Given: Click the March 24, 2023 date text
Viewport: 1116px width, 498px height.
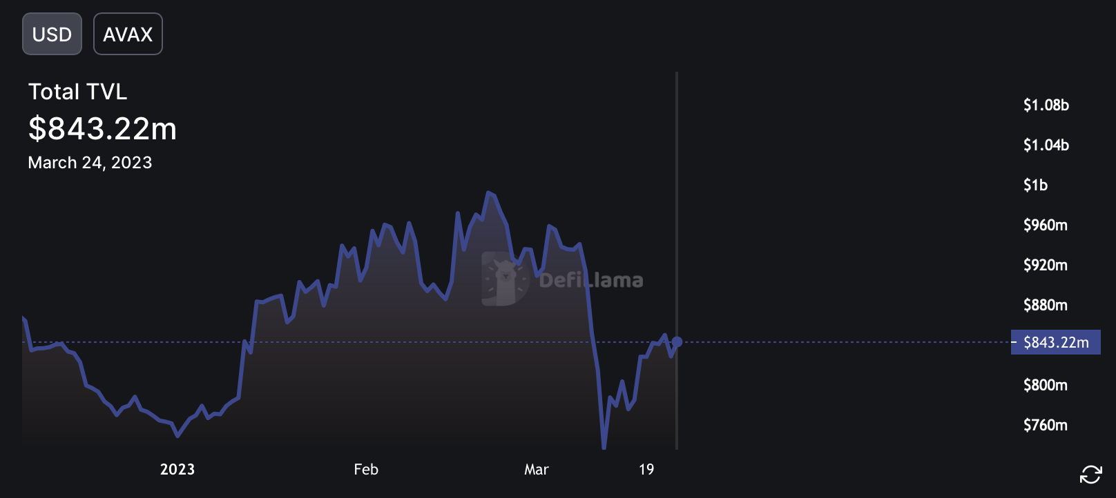Looking at the screenshot, I should [x=90, y=163].
